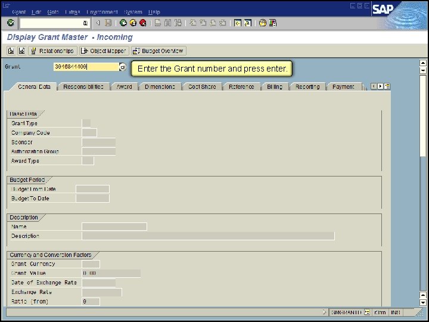Click the Save disk icon
The image size is (429, 322).
tap(108, 23)
